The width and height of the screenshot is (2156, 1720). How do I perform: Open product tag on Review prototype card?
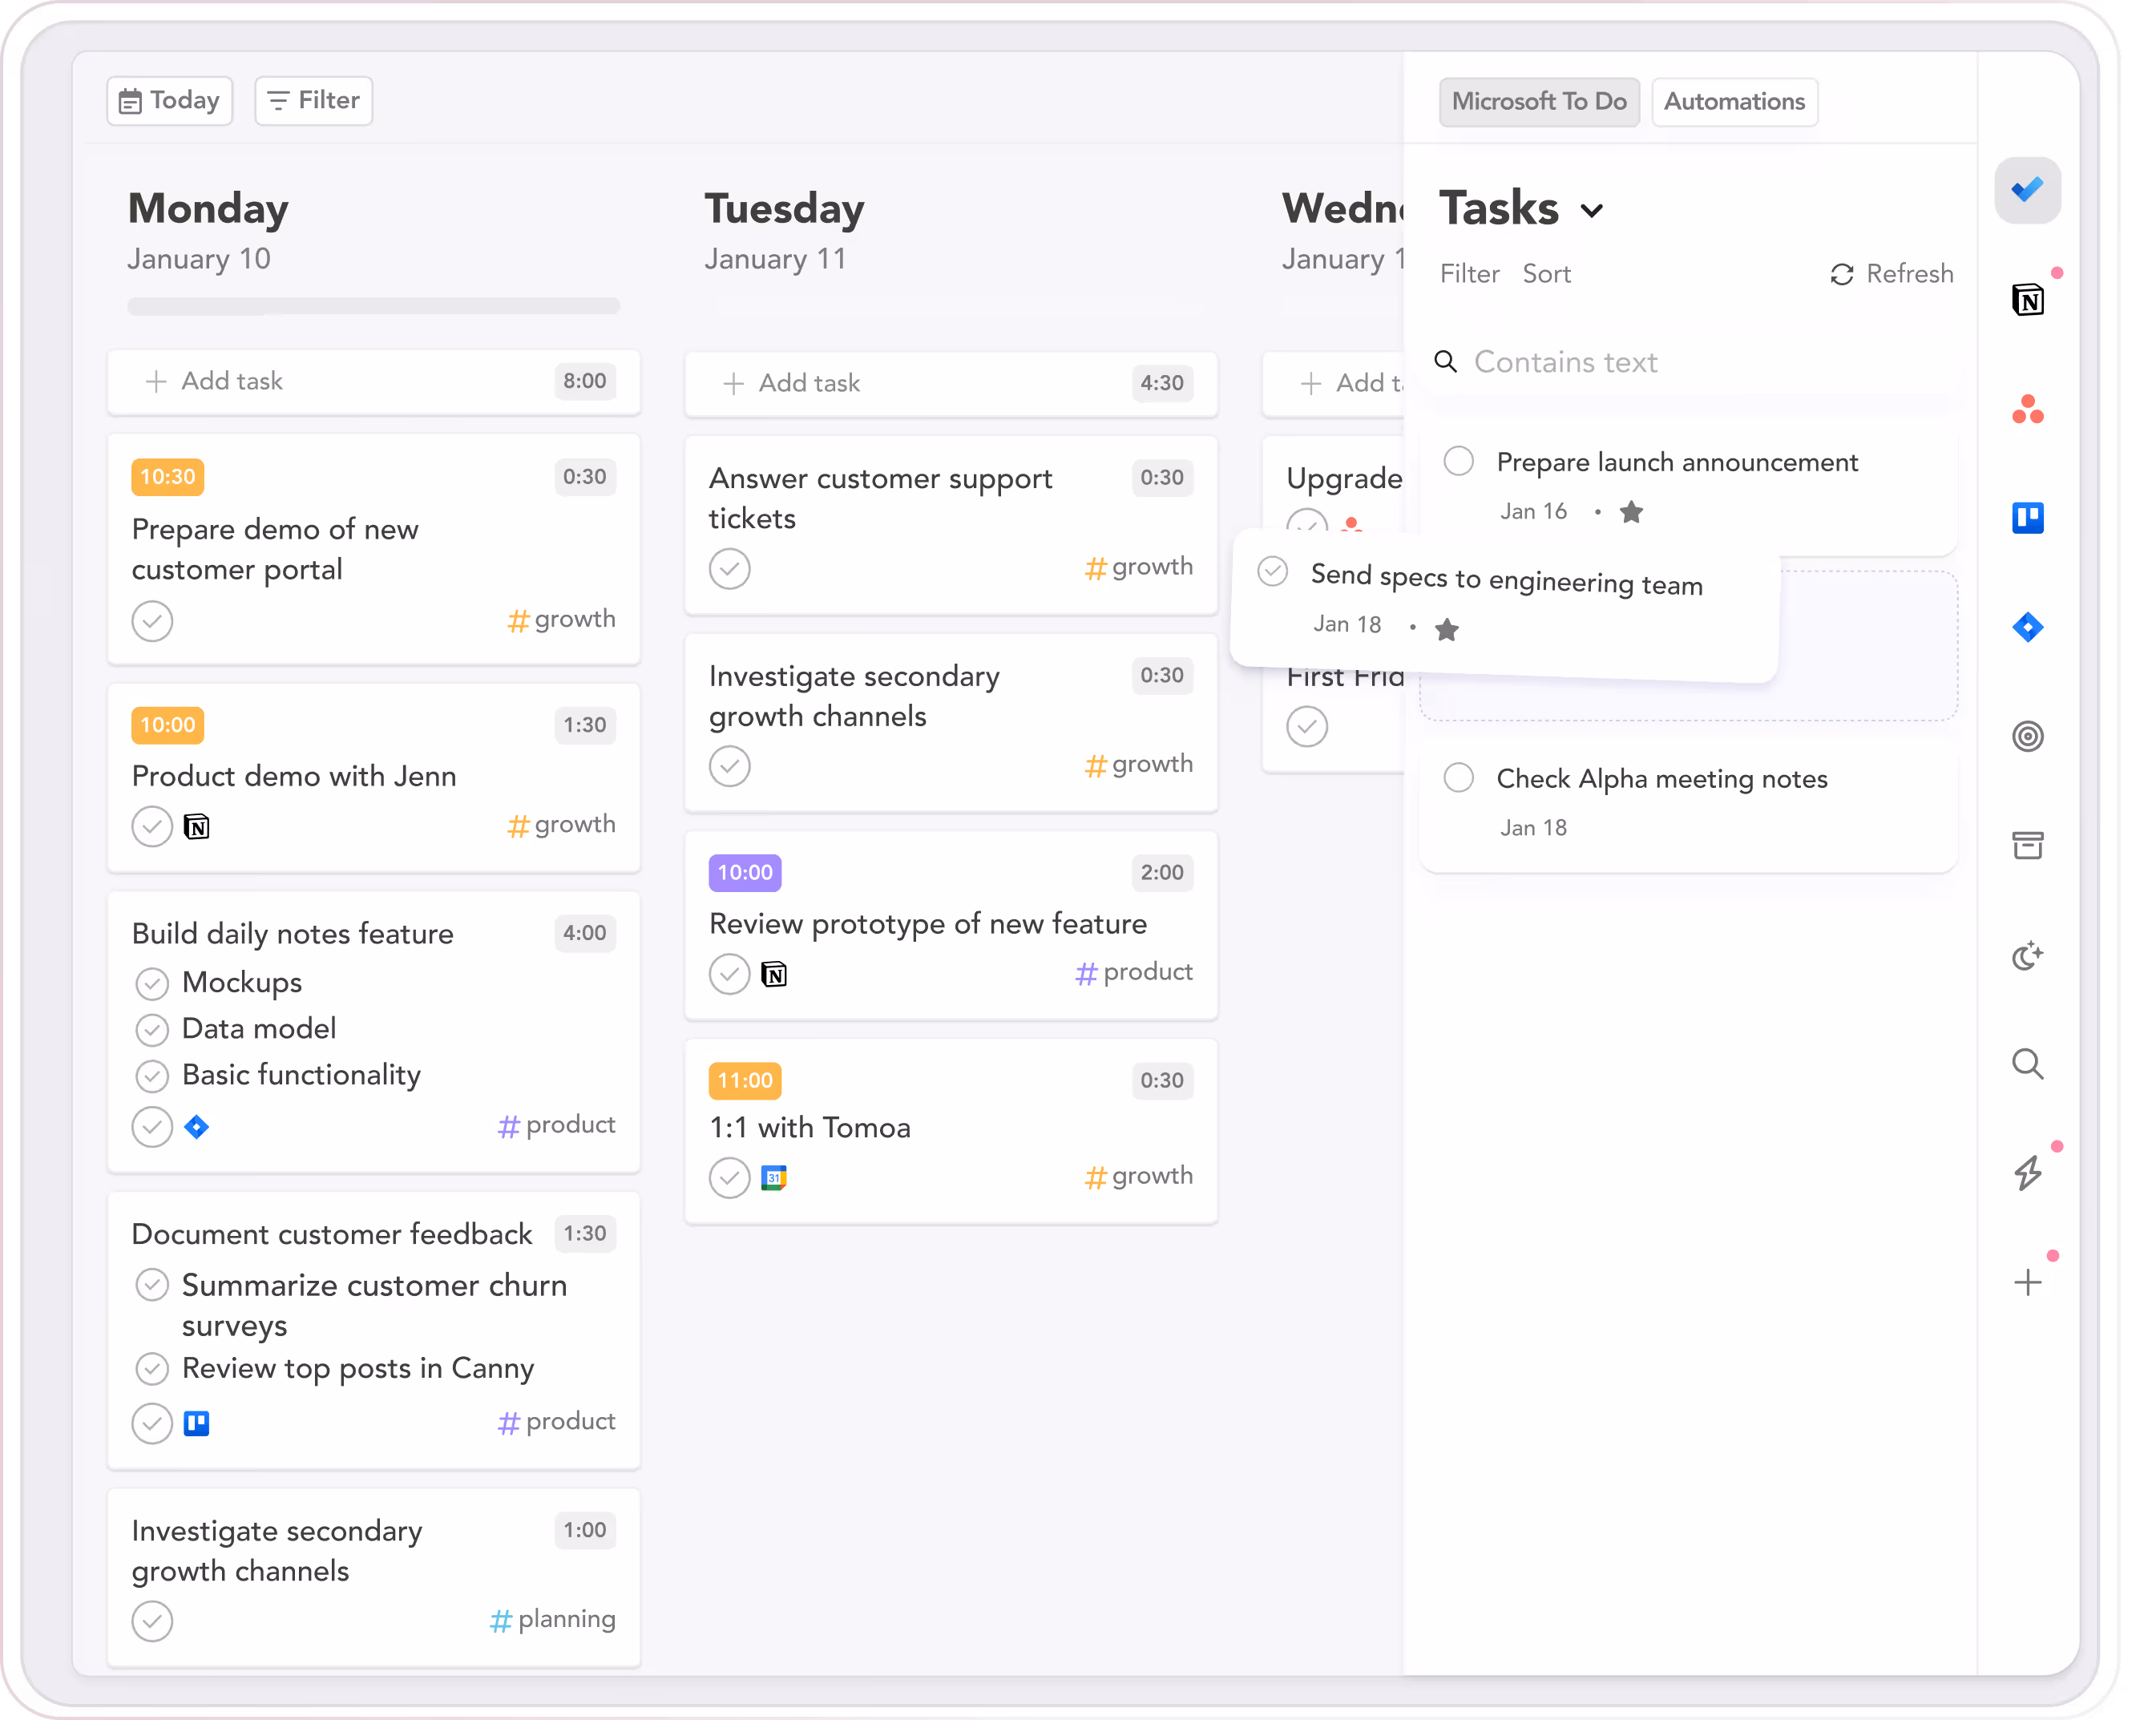(1133, 972)
